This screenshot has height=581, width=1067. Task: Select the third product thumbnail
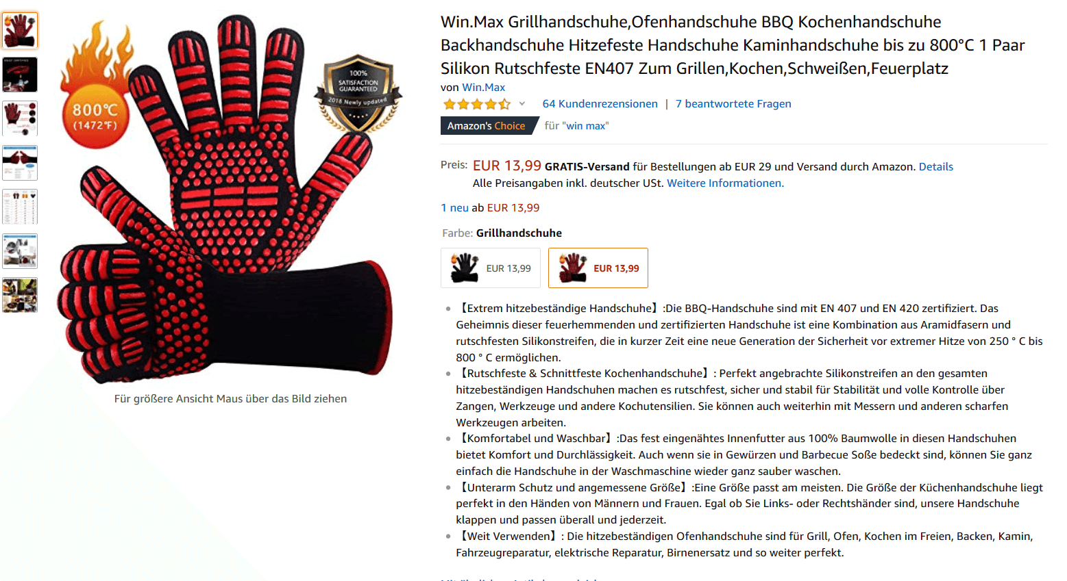click(20, 118)
